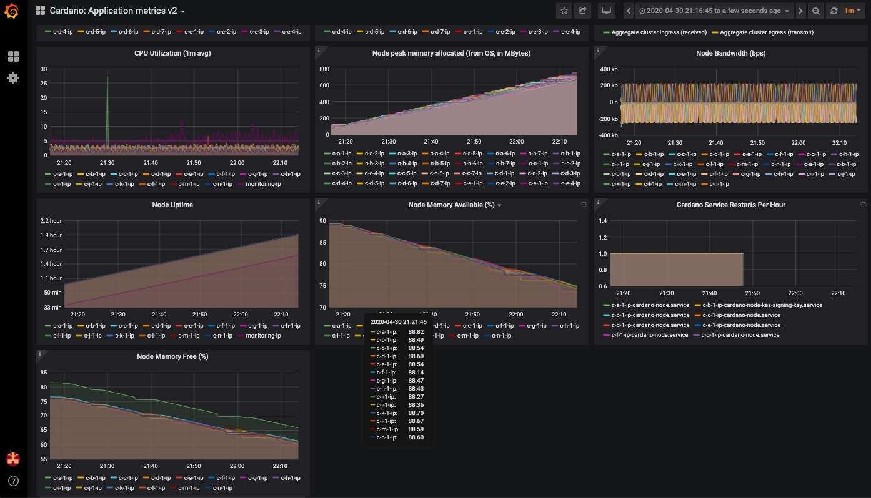871x498 pixels.
Task: Show info for Node Memory Free panel
Action: tap(40, 354)
